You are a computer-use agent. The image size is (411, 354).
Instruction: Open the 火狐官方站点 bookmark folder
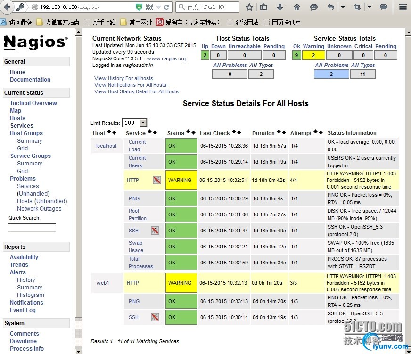click(x=58, y=22)
